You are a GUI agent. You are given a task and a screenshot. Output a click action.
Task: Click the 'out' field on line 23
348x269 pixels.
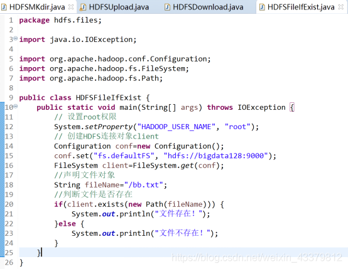point(109,234)
